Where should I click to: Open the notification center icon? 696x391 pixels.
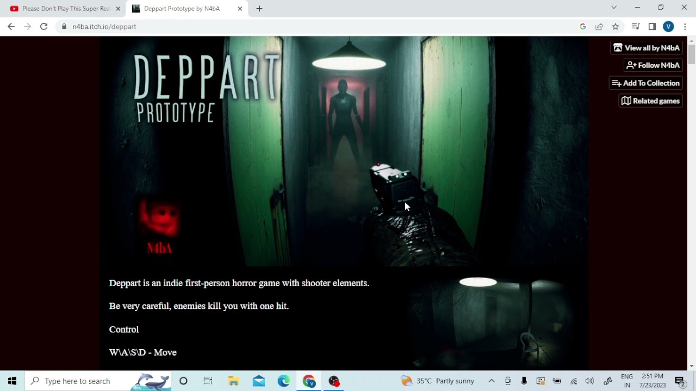pyautogui.click(x=680, y=381)
